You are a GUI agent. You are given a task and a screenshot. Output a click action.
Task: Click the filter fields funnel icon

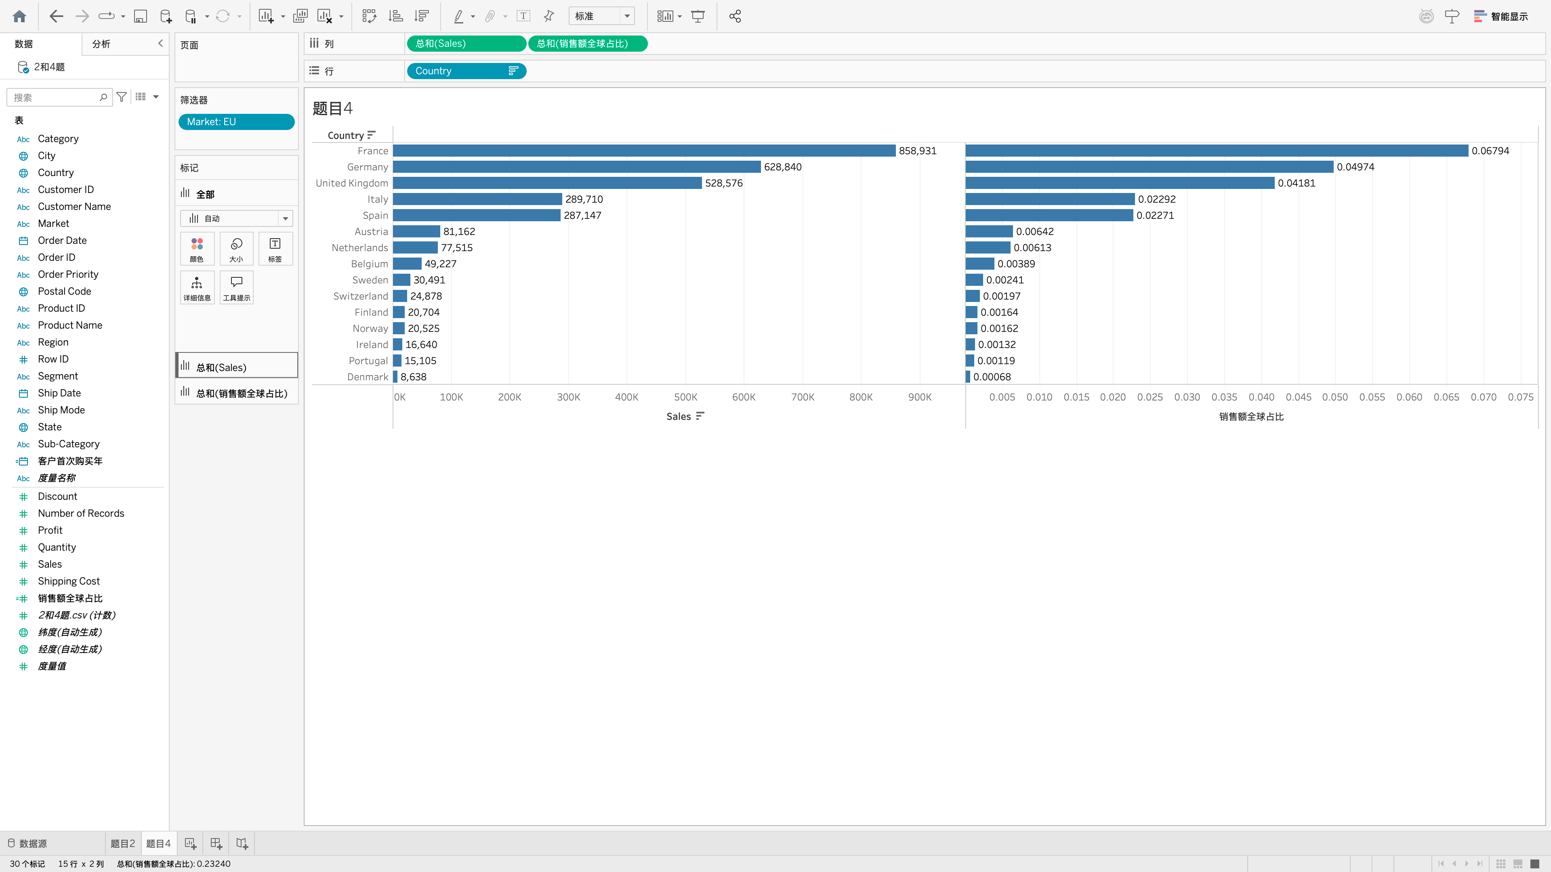point(122,97)
